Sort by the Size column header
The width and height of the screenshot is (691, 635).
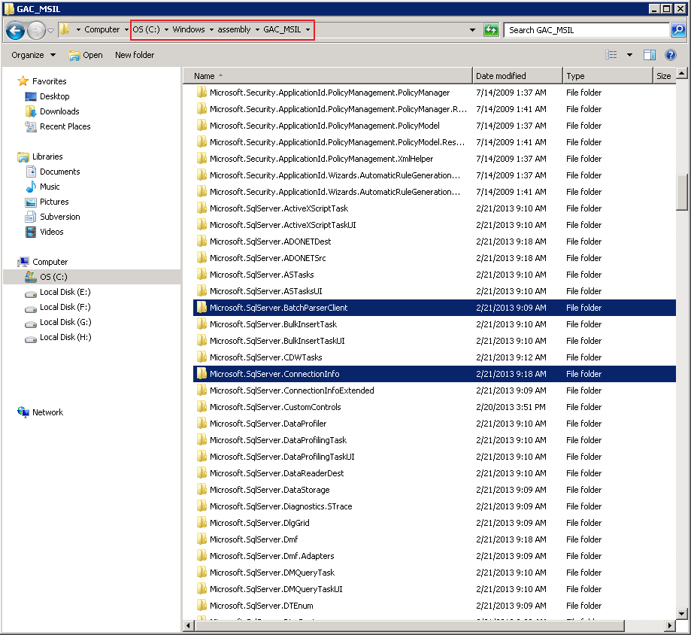(x=664, y=76)
